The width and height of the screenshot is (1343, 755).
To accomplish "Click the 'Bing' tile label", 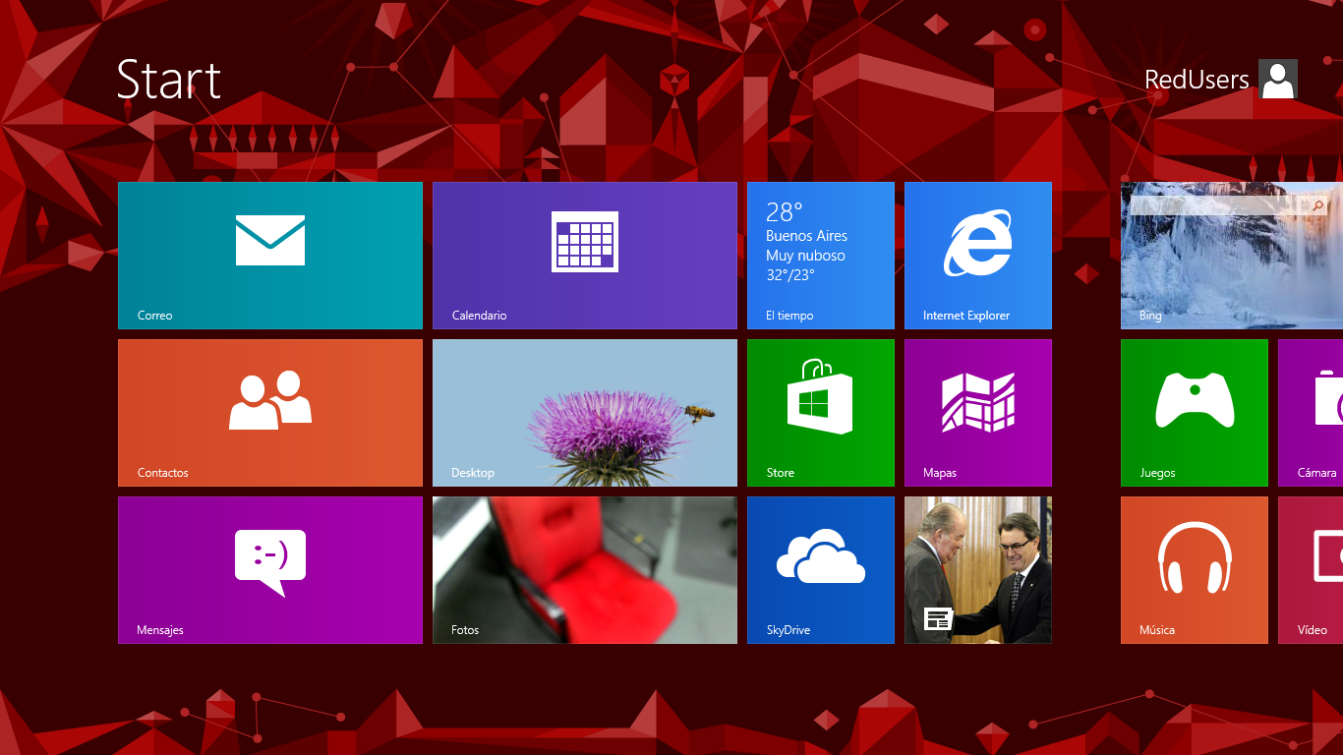I will coord(1150,316).
